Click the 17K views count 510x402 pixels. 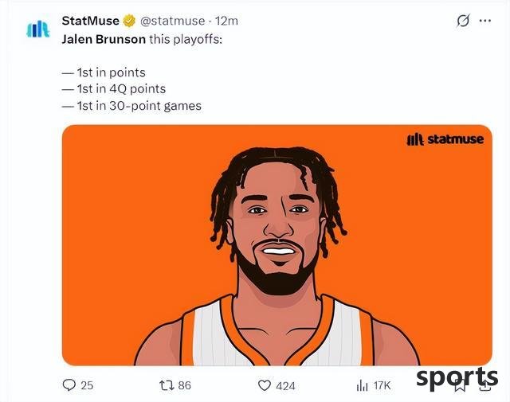tap(382, 386)
